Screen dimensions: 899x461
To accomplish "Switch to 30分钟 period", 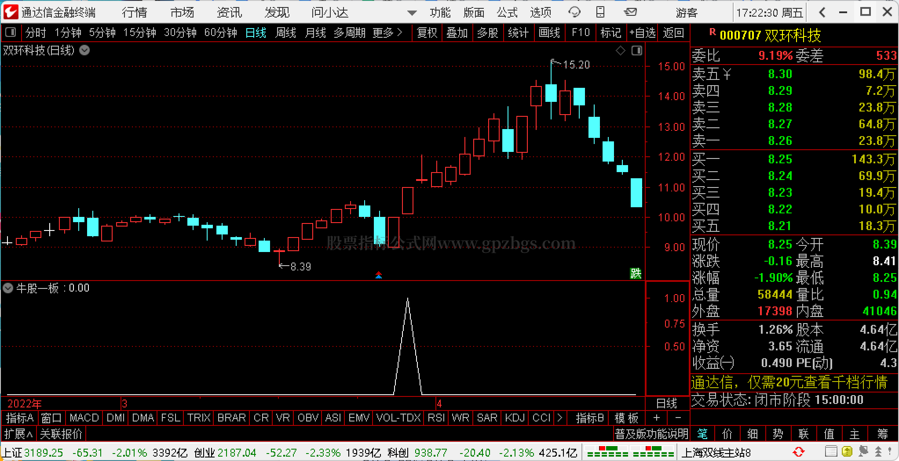I will [180, 32].
